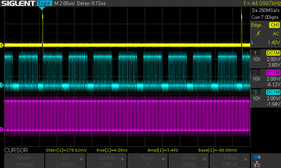Click the Curr 7.00kpts memory depth
The height and width of the screenshot is (168, 281).
265,17
